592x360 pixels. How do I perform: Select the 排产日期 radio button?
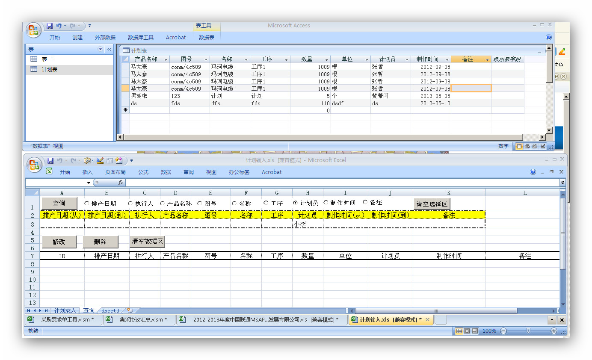(87, 203)
